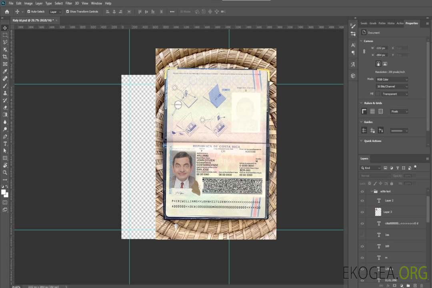Select the Eraser tool
Viewport: 432px width, 288px height.
[5, 107]
